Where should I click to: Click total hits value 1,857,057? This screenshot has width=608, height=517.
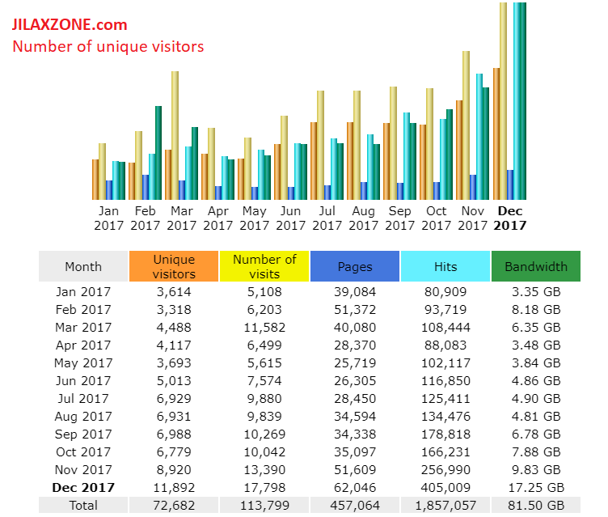(x=445, y=506)
